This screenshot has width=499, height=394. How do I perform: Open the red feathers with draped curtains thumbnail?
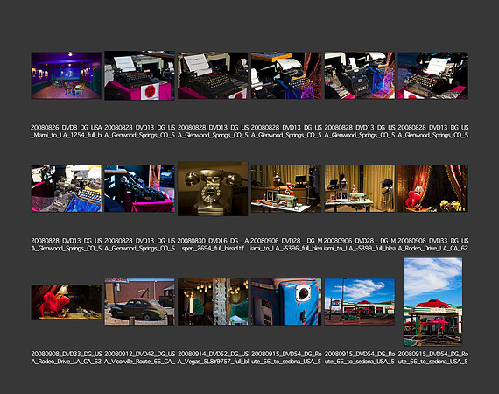point(432,189)
